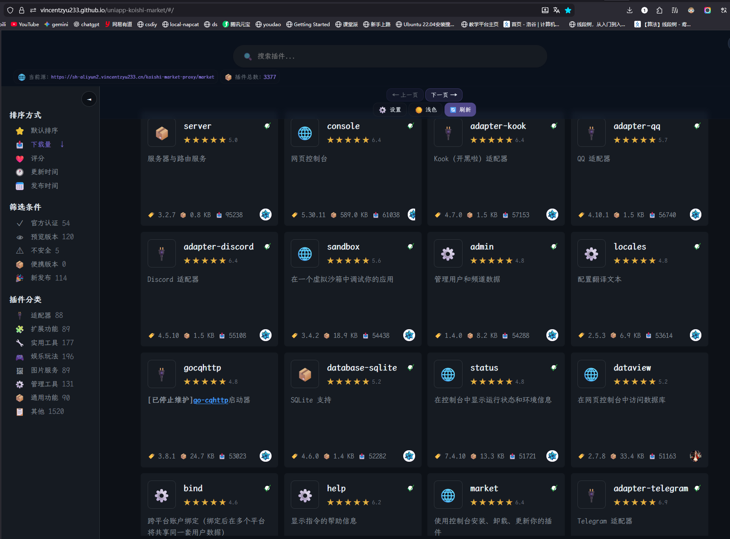This screenshot has height=539, width=730.
Task: Open the browser downloads icon
Action: 629,10
